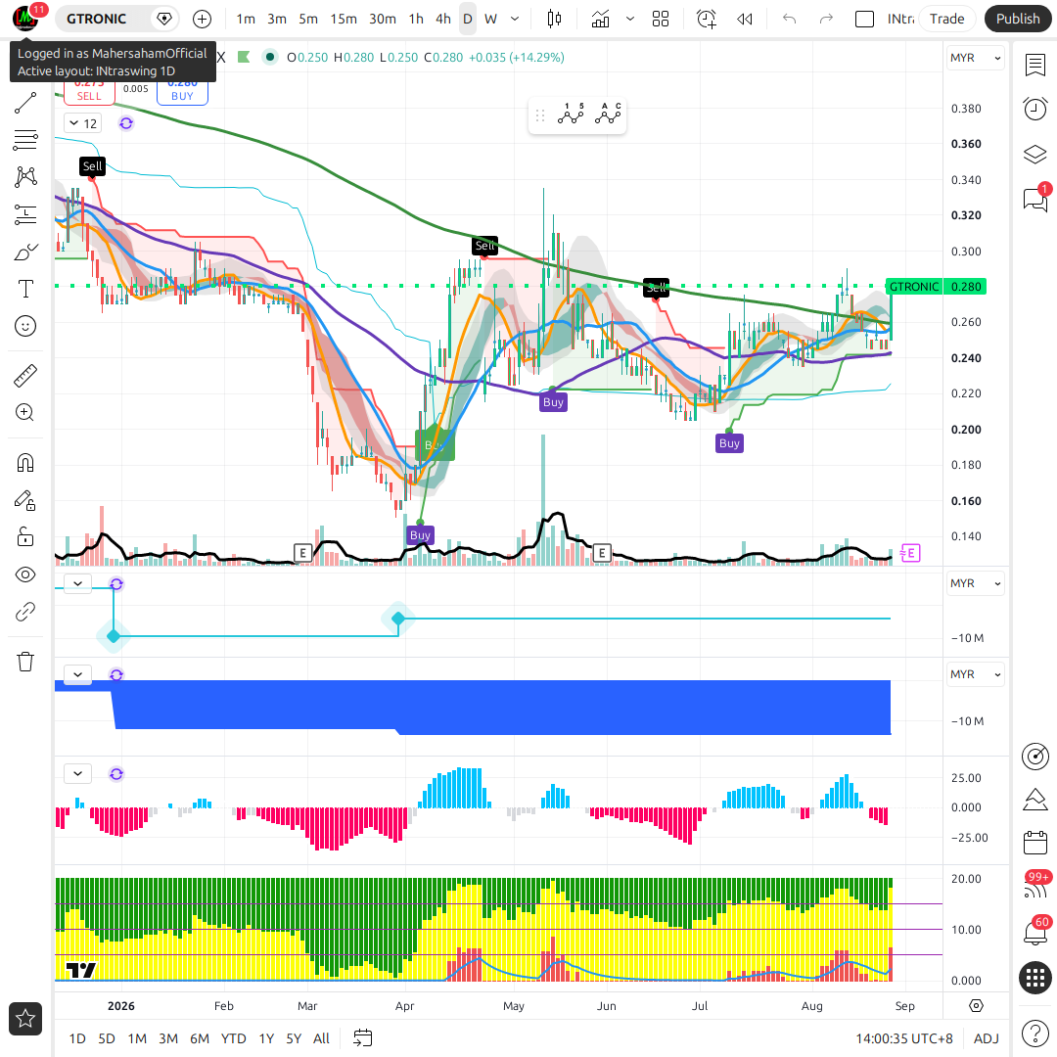Collapse the indicator legend showing 12

[83, 123]
